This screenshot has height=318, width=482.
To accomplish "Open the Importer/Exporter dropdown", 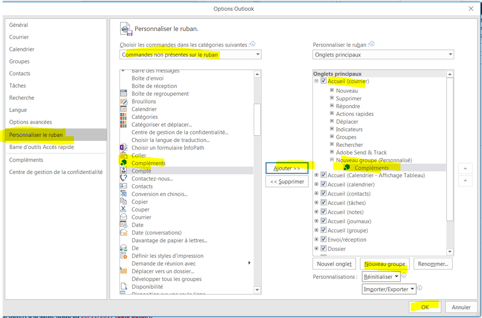I will (x=389, y=289).
